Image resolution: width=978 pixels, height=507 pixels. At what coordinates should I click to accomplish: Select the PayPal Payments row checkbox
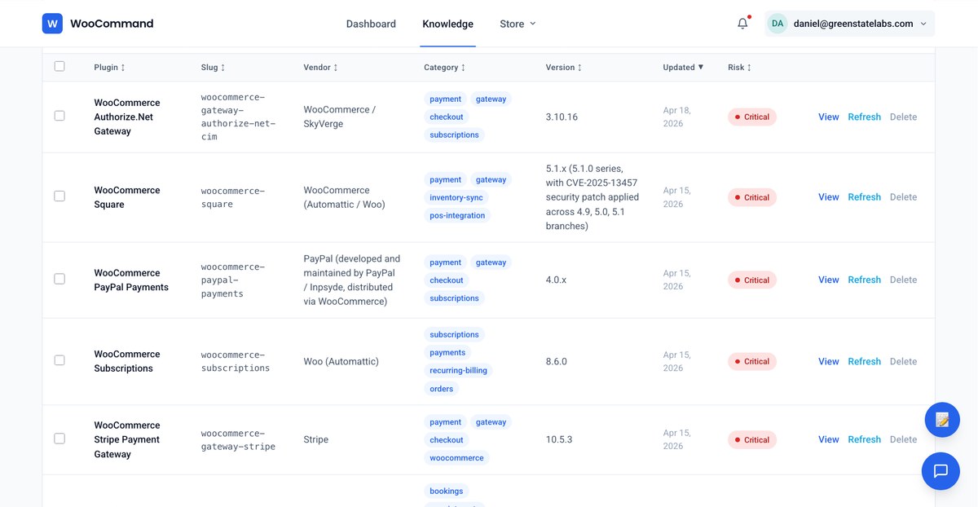click(x=59, y=279)
